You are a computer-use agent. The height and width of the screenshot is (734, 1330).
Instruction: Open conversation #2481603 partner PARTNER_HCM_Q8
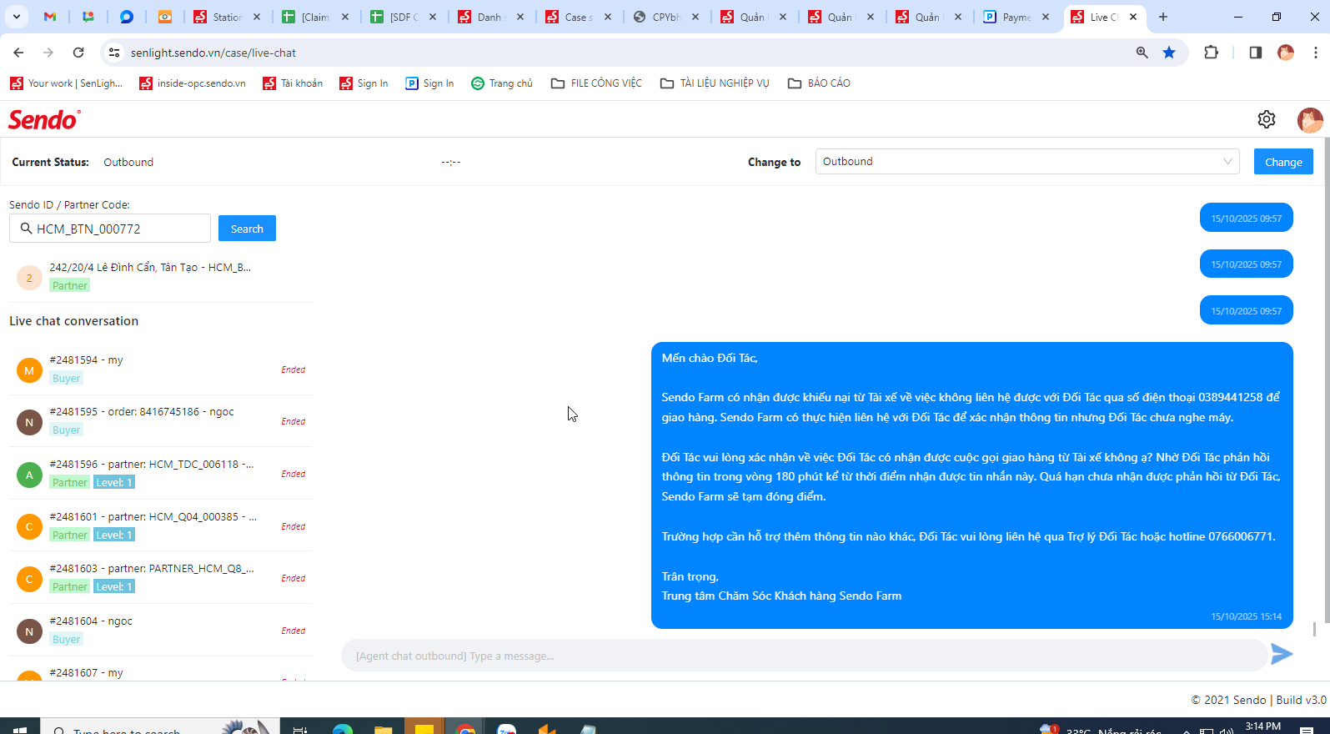161,578
